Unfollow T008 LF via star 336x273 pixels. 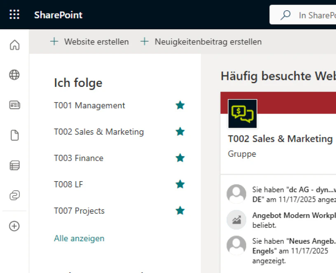pyautogui.click(x=180, y=184)
